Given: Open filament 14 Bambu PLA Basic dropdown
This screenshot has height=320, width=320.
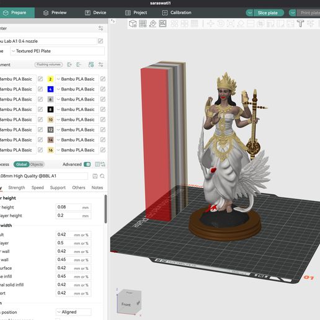Looking at the screenshot, I should (77, 140).
